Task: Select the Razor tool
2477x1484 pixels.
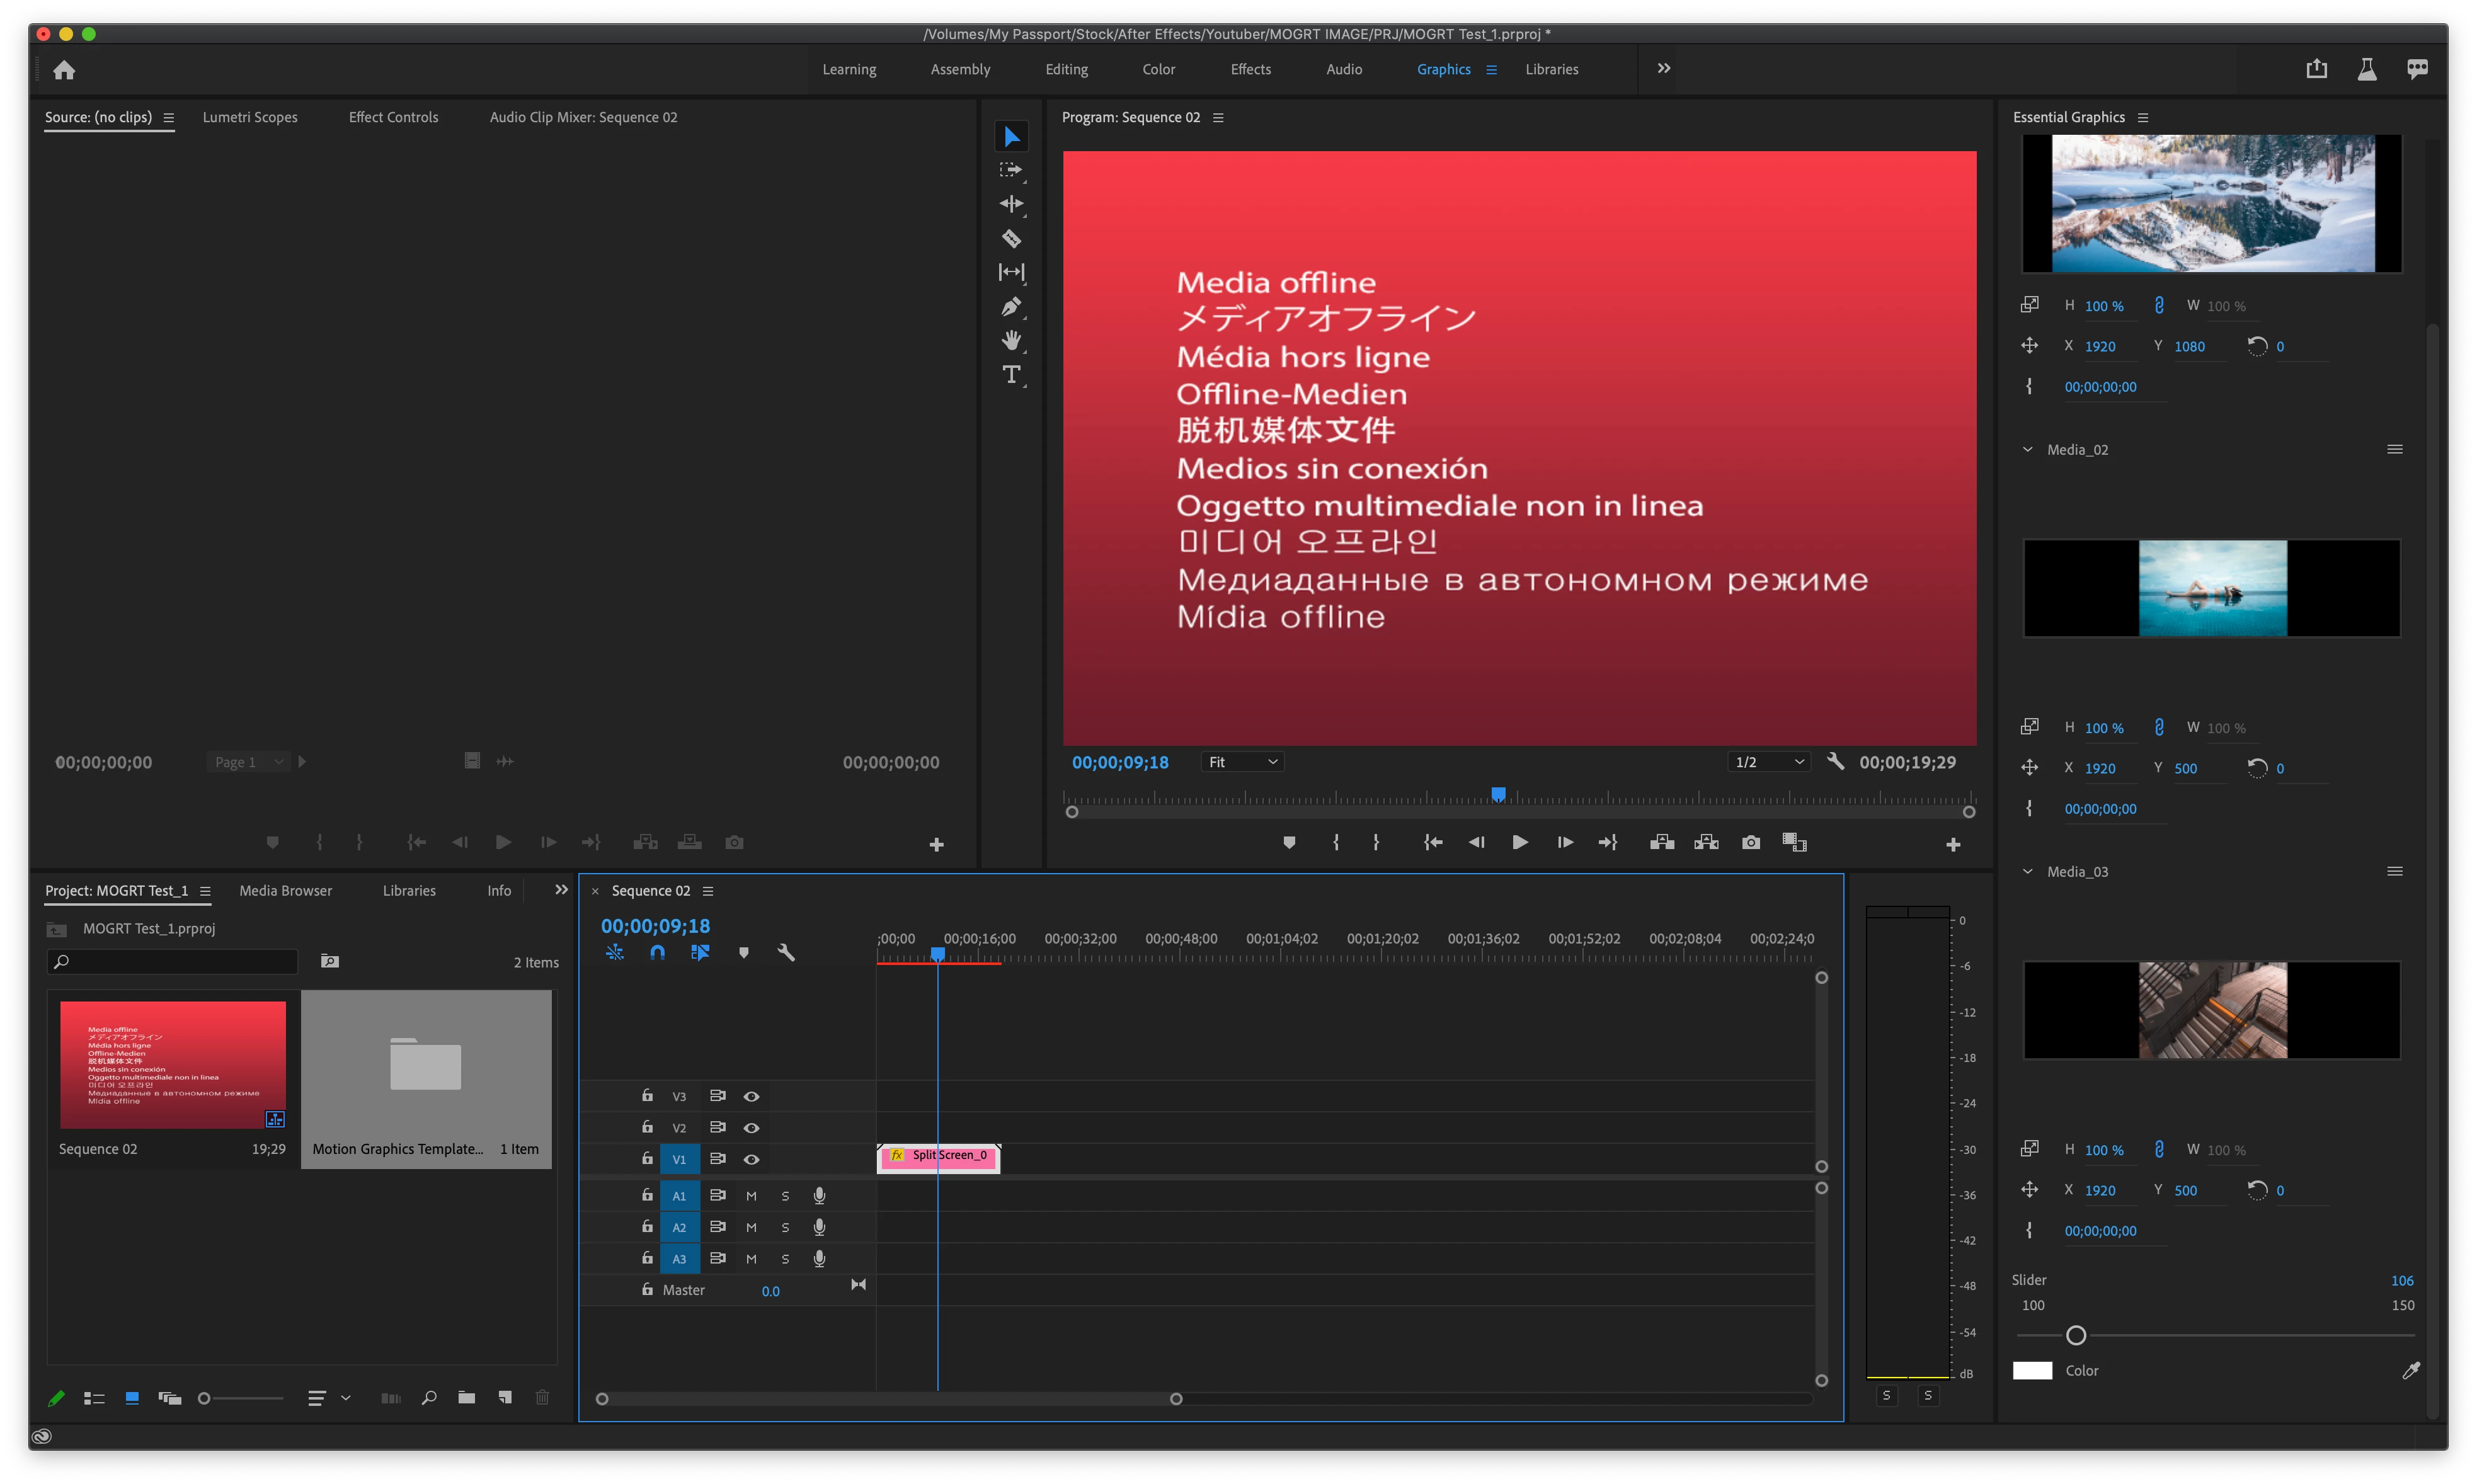Action: tap(1011, 238)
